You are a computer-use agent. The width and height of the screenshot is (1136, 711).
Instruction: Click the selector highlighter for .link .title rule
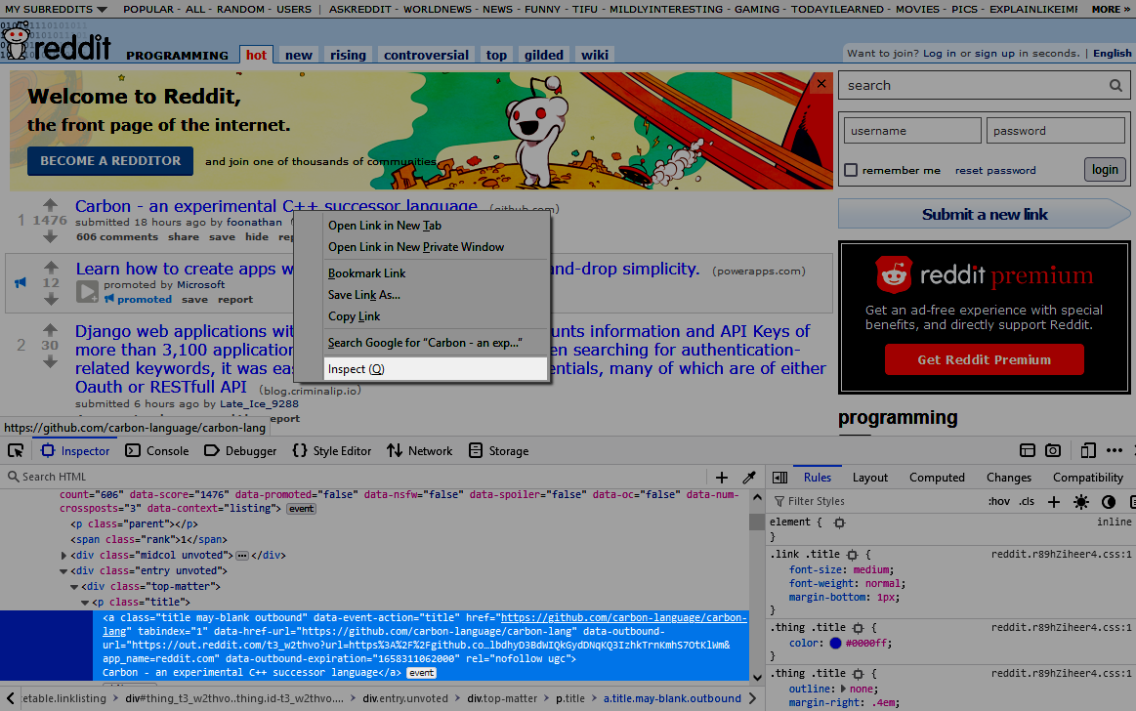tap(852, 555)
